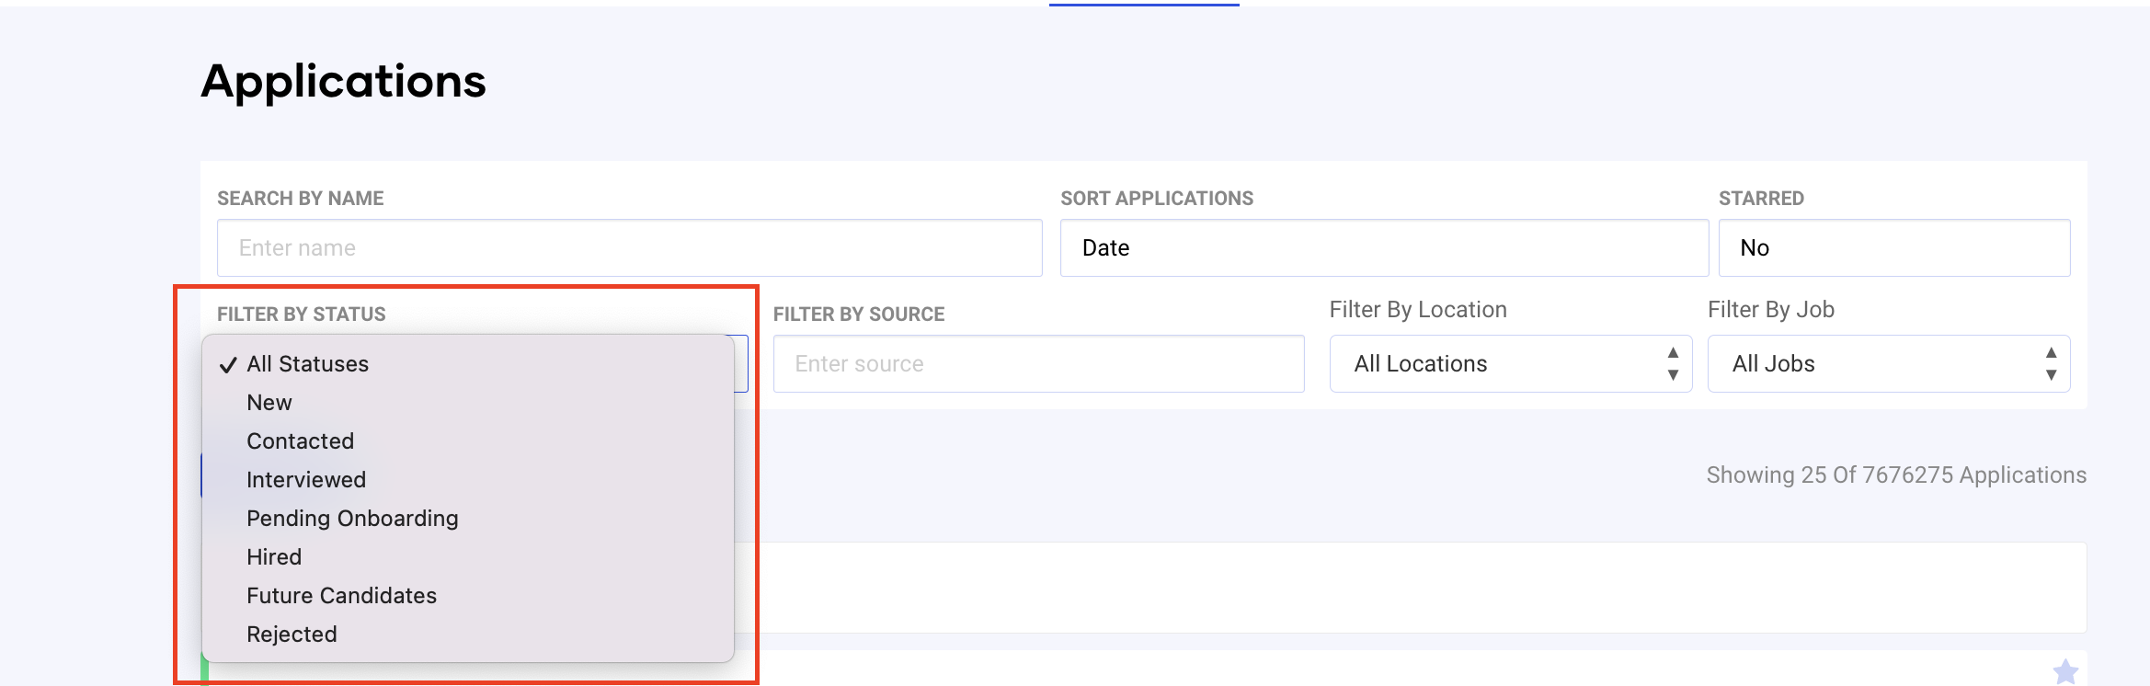Viewport: 2150px width, 686px height.
Task: Open the Starred dropdown showing No
Action: click(1893, 248)
